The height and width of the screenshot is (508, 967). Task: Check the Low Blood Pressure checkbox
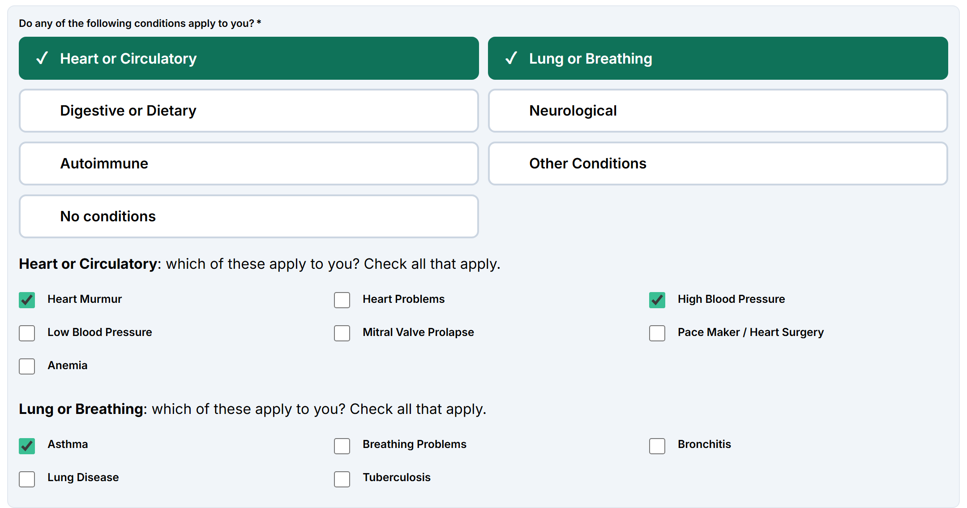(x=27, y=333)
